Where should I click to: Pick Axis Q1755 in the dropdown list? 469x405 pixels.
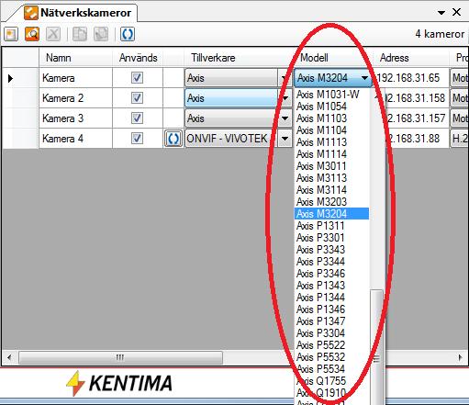331,381
